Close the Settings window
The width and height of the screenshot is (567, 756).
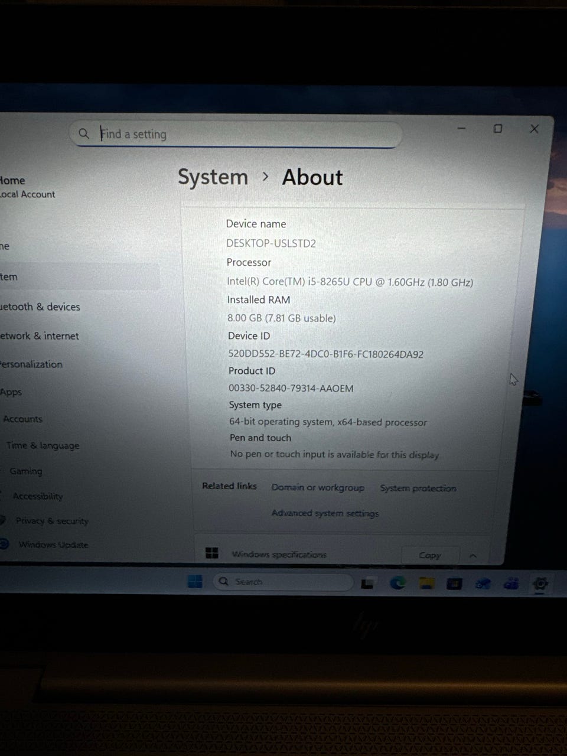click(534, 129)
